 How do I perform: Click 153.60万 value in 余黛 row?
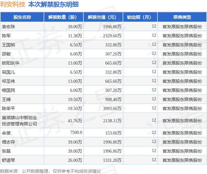click(x=114, y=133)
